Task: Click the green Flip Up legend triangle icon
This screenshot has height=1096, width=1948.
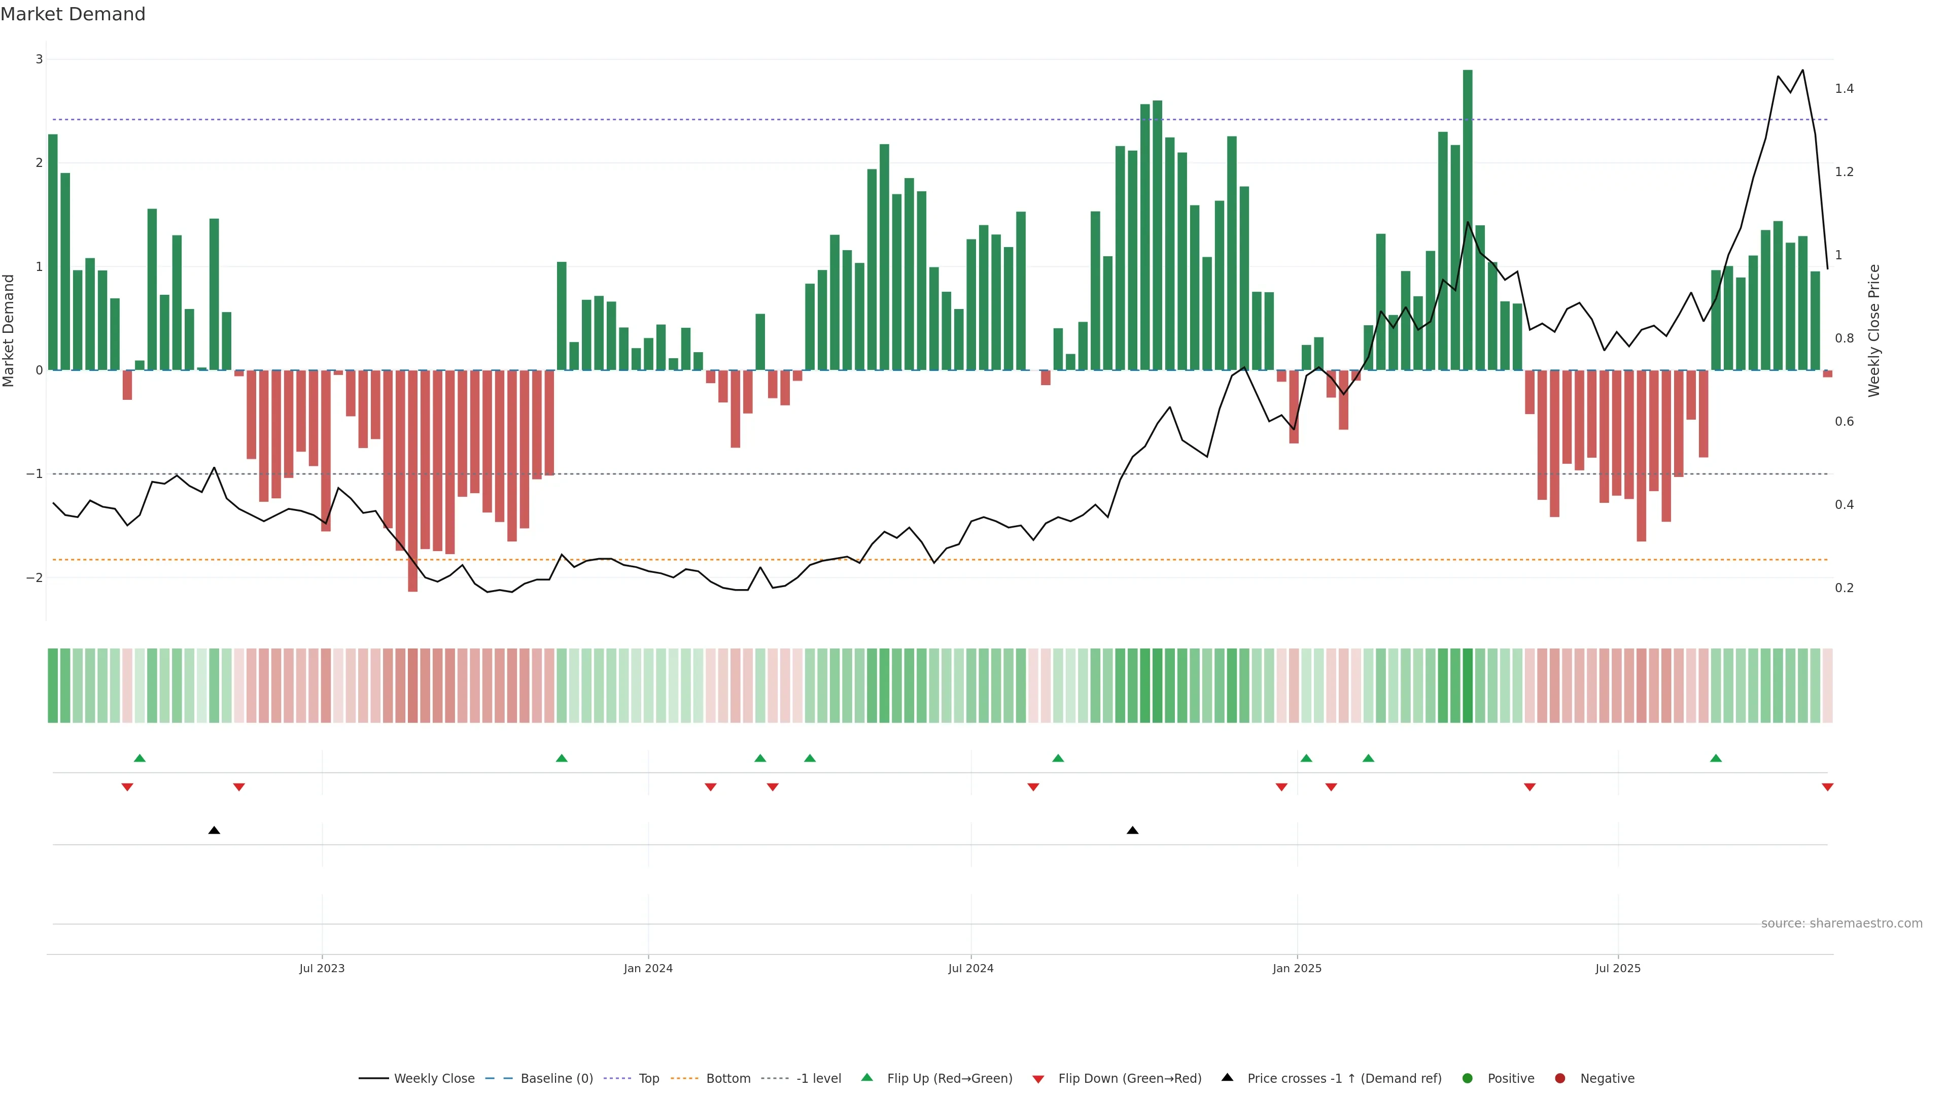Action: [x=867, y=1078]
